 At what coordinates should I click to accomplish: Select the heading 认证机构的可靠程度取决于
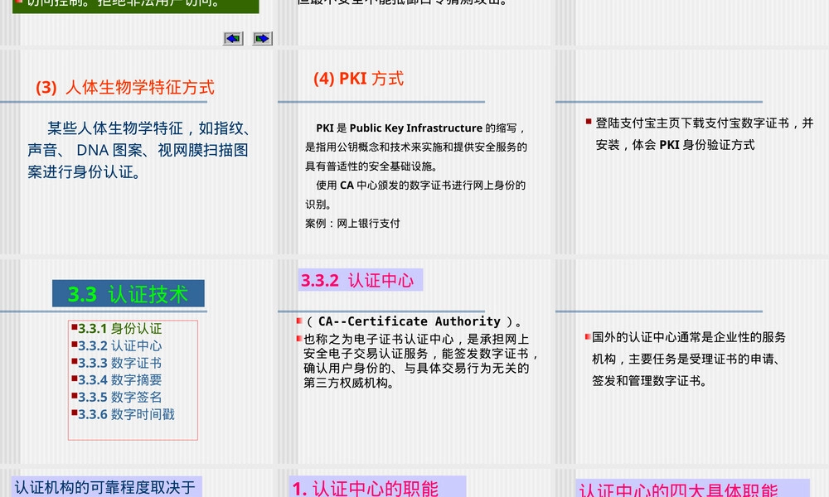(105, 488)
